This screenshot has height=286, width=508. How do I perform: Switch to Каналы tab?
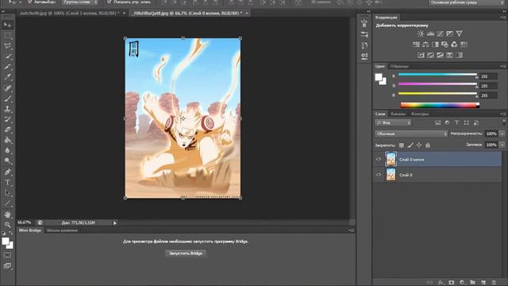click(398, 114)
